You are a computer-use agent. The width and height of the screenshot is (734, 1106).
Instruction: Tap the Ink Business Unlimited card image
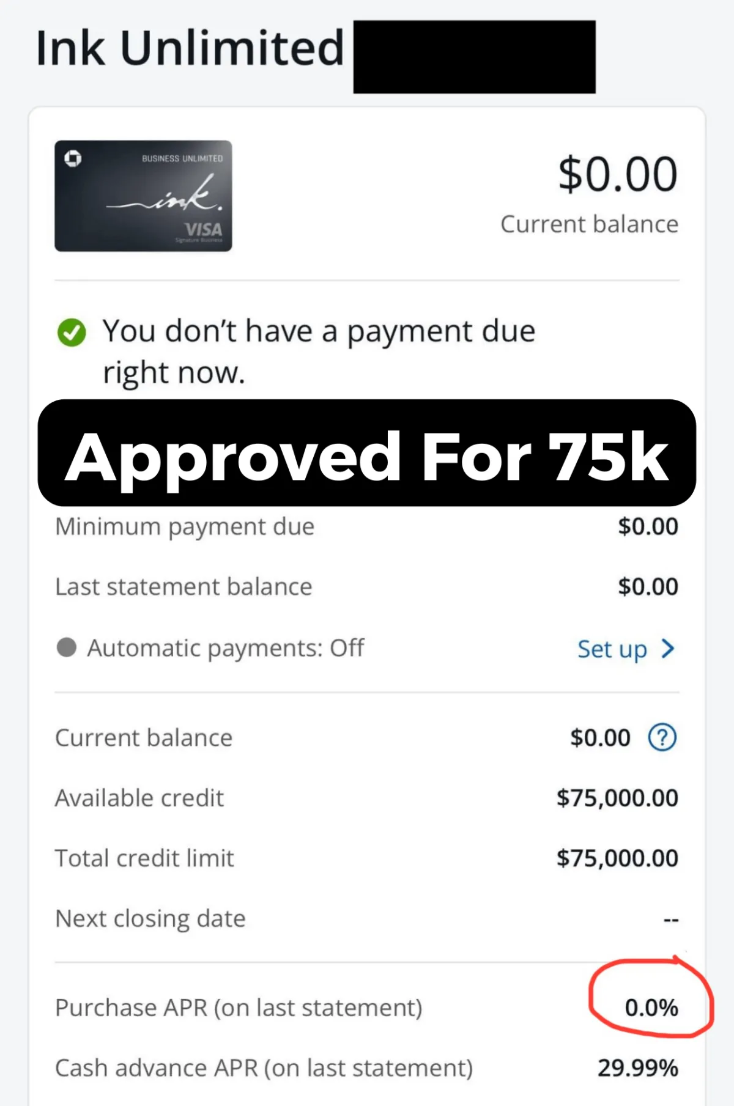tap(143, 196)
